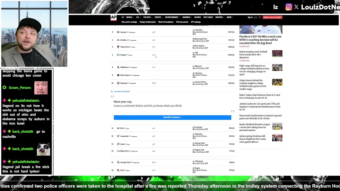Click the notifications icon beside Sign in
Screen dimensions: 340x191
(255, 17)
